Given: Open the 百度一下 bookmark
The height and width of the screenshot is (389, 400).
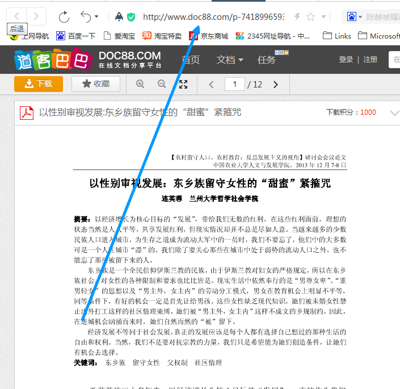Looking at the screenshot, I should 76,36.
